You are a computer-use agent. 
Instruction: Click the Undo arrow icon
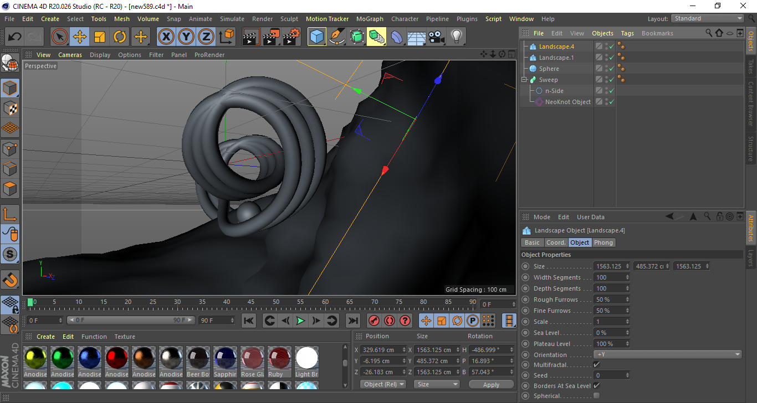14,37
